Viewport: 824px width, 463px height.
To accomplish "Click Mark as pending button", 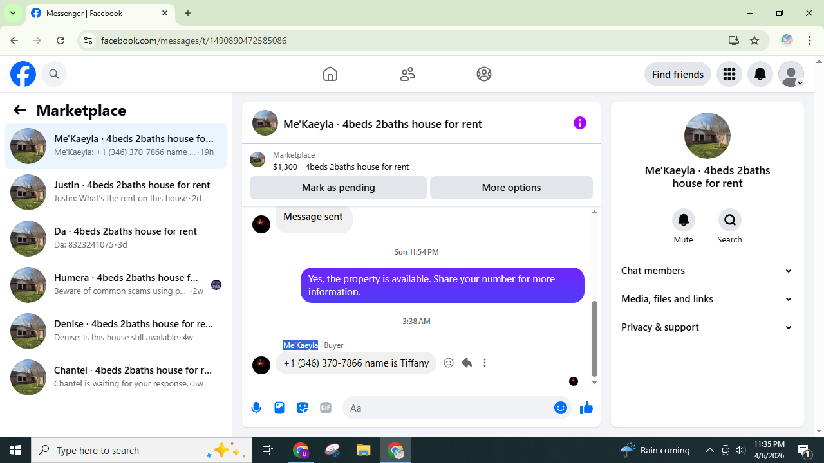I will 339,188.
